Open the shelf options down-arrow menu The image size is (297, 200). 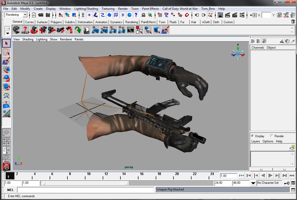(x=7, y=33)
